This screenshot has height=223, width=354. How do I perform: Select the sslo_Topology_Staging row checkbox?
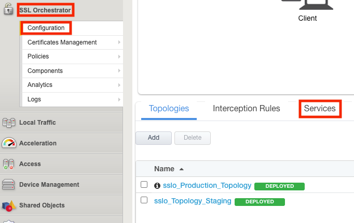(144, 200)
